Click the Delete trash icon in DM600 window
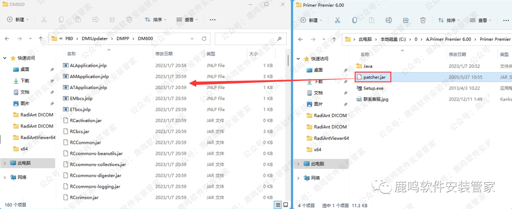The image size is (512, 209). click(x=129, y=19)
